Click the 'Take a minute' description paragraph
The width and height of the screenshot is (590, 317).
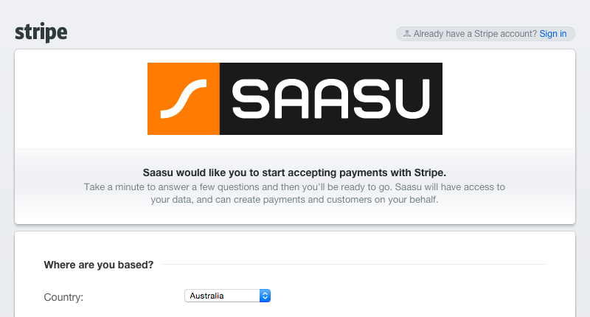click(x=294, y=193)
